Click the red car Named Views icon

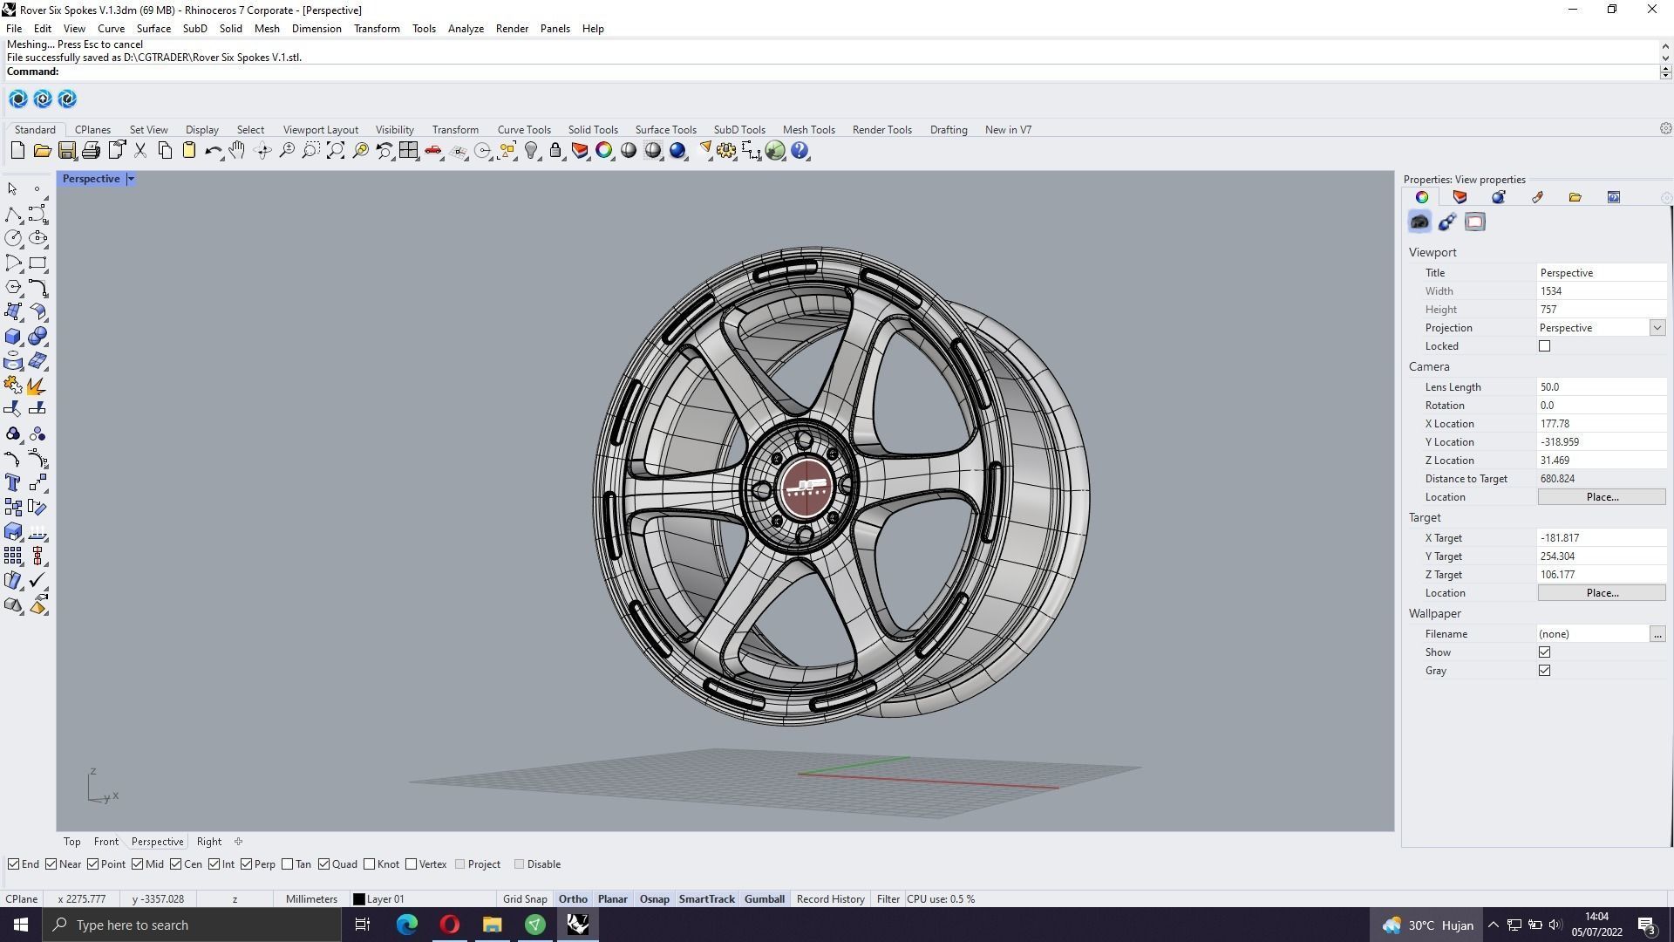(433, 151)
